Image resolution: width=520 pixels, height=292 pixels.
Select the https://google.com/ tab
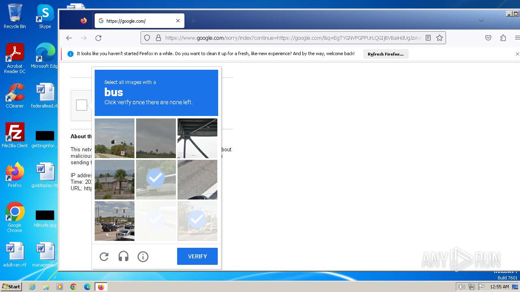[139, 21]
